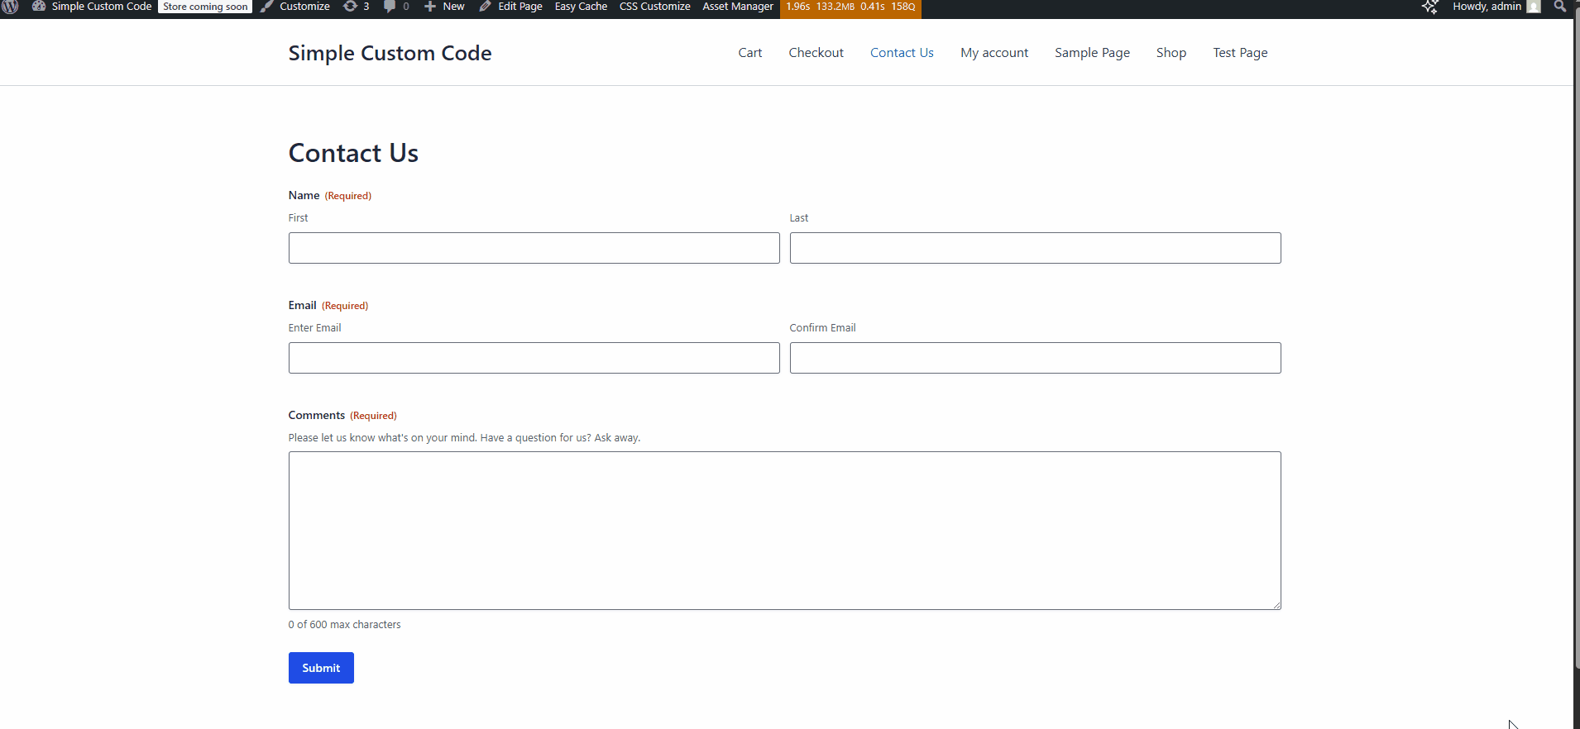The height and width of the screenshot is (729, 1580).
Task: Go to the Shop page
Action: [x=1171, y=52]
